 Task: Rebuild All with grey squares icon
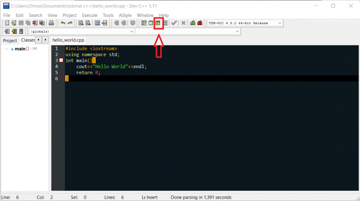[x=165, y=23]
